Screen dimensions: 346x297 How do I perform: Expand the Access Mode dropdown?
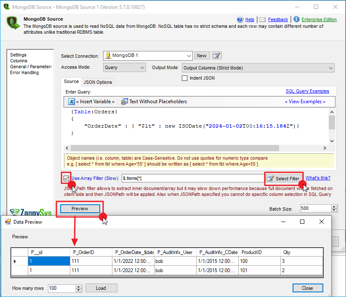(142, 67)
